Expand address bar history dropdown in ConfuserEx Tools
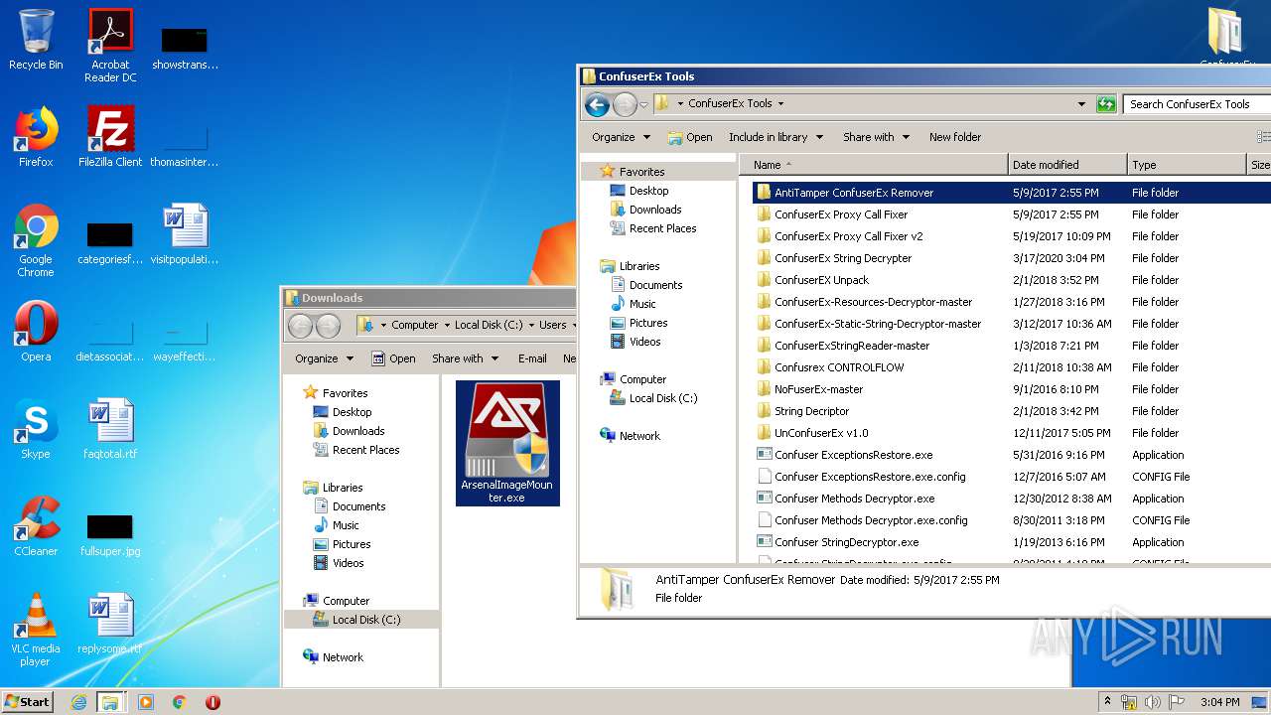1271x715 pixels. [x=1081, y=103]
